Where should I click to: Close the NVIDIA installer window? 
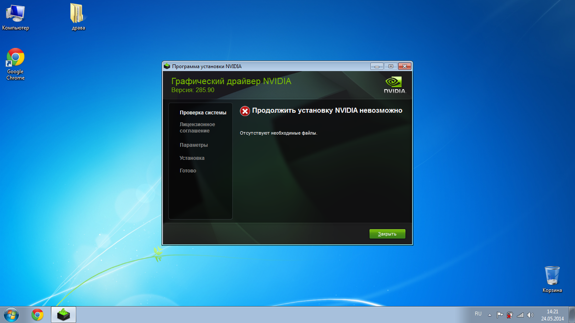click(404, 66)
